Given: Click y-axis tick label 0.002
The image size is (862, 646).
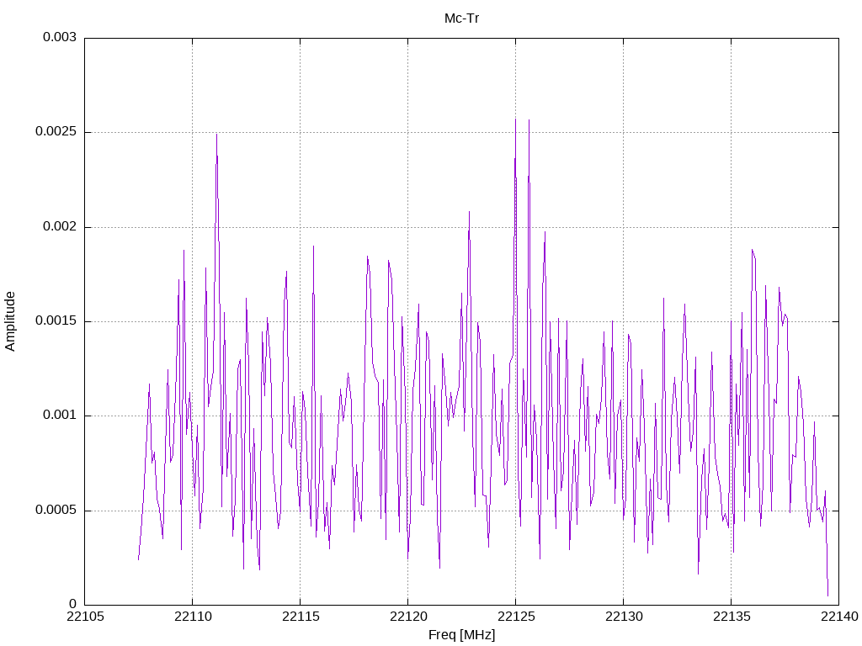Looking at the screenshot, I should pos(60,226).
